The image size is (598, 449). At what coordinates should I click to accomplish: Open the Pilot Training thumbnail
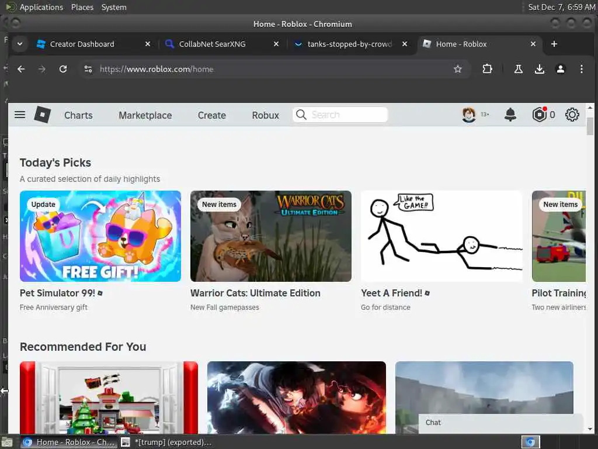pyautogui.click(x=558, y=236)
